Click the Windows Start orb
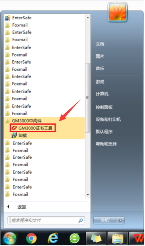 pos(10,238)
